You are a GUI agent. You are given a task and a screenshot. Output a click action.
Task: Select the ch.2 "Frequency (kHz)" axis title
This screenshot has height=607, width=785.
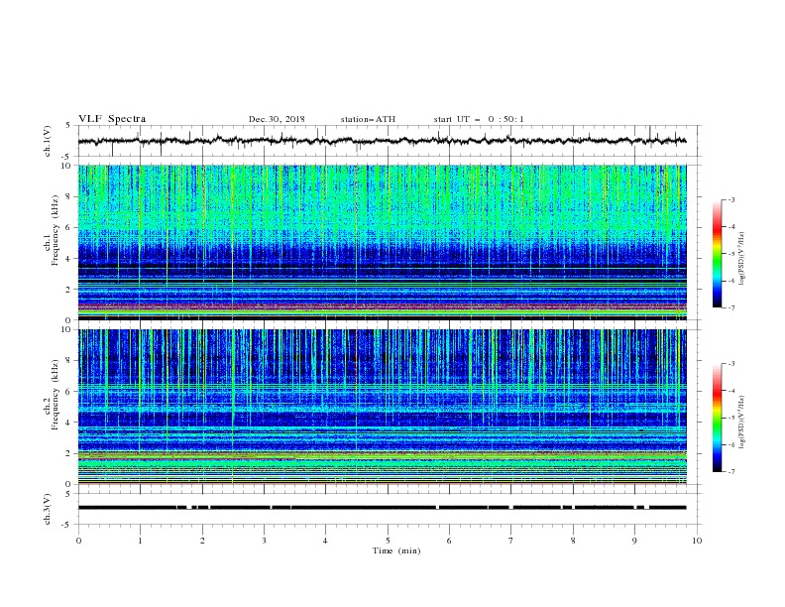(56, 394)
